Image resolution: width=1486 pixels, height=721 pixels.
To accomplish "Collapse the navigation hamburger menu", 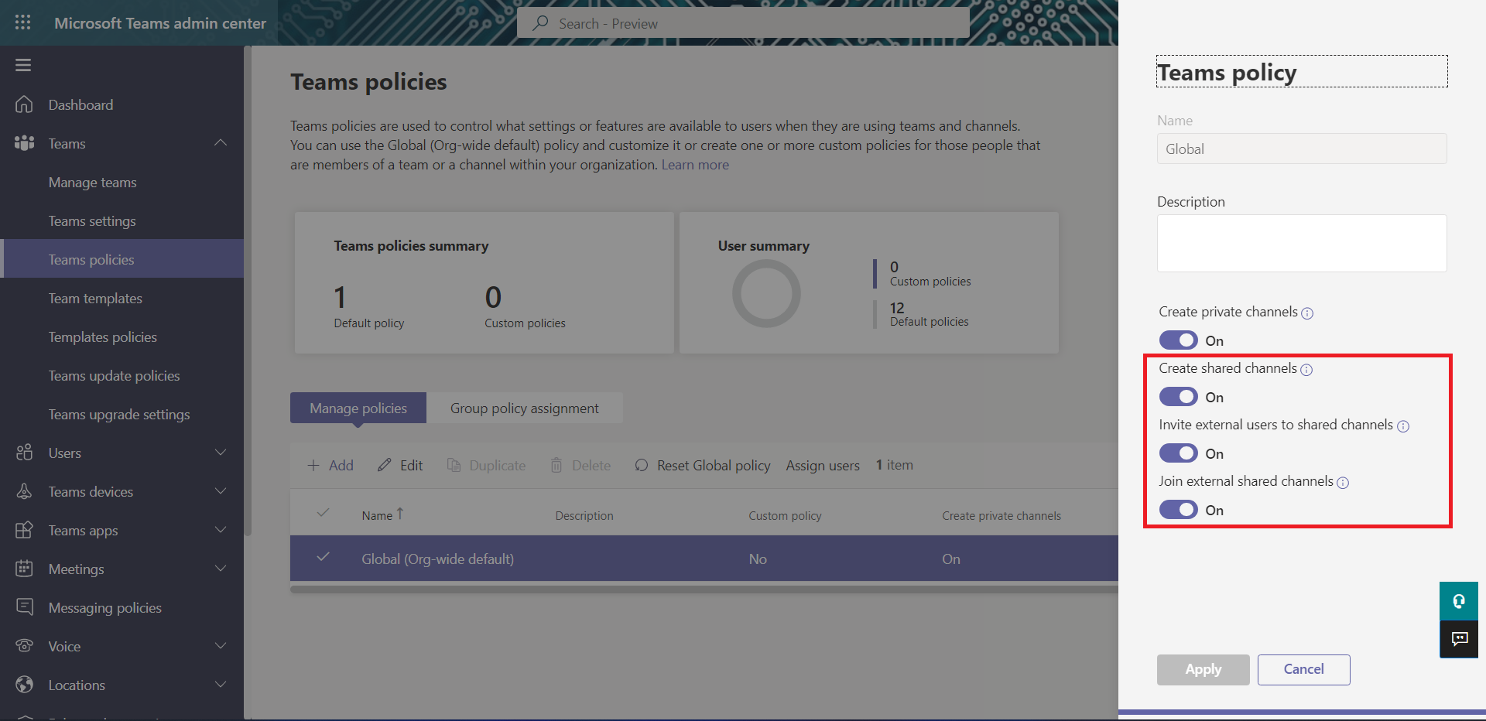I will pyautogui.click(x=23, y=65).
